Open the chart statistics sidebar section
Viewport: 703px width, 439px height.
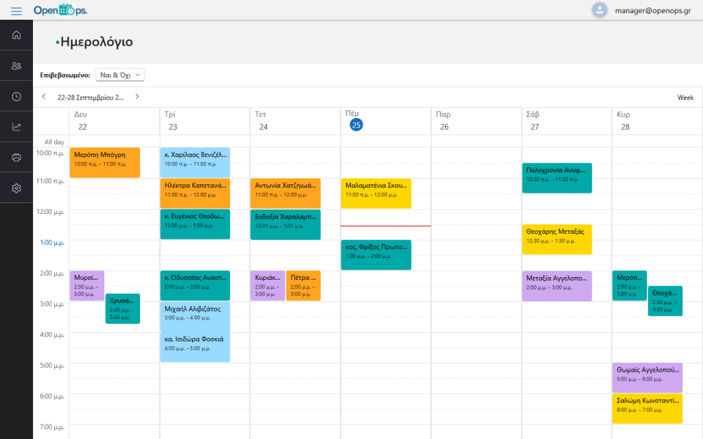coord(16,127)
